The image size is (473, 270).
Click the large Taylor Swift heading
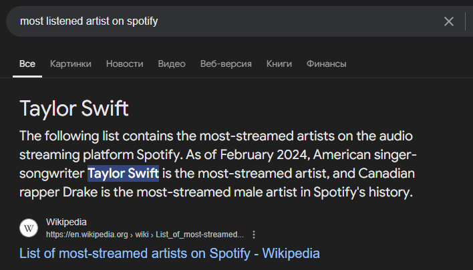click(74, 108)
